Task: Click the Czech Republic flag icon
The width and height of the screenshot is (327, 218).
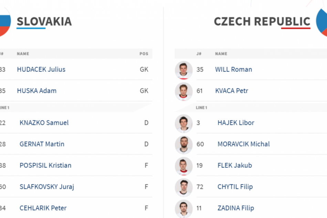Action: pyautogui.click(x=322, y=21)
